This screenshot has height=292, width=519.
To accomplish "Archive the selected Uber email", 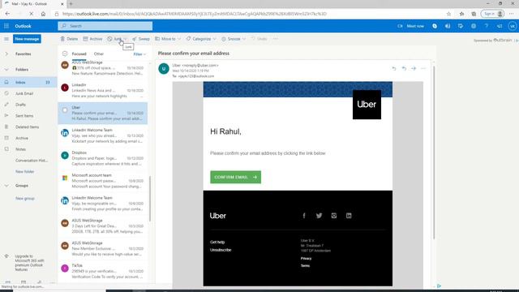I will point(92,39).
